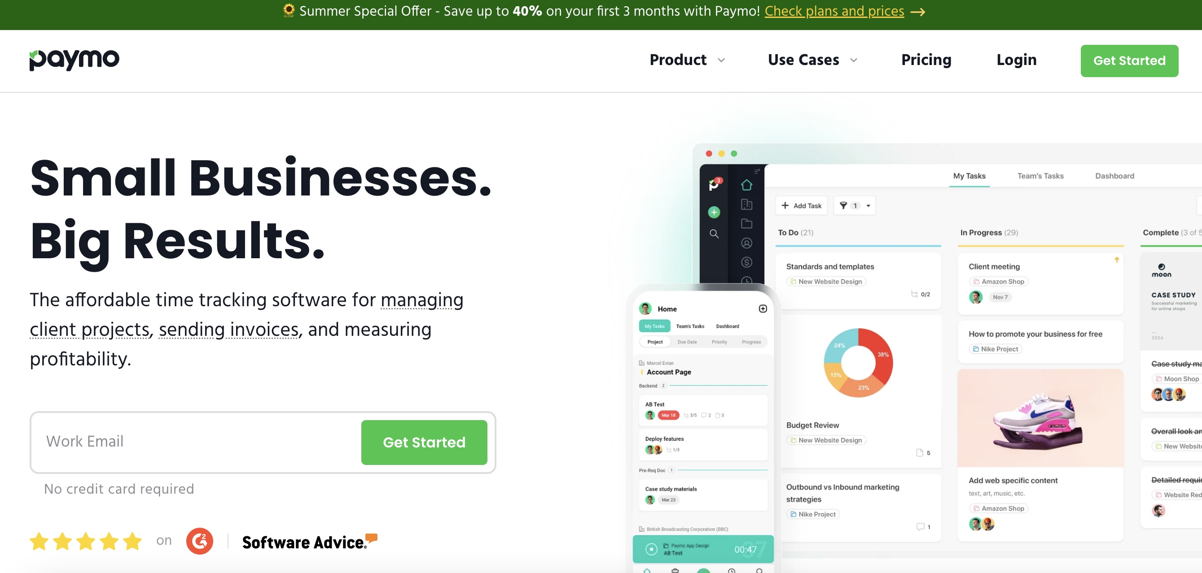Focus the Work Email input field

pos(196,442)
